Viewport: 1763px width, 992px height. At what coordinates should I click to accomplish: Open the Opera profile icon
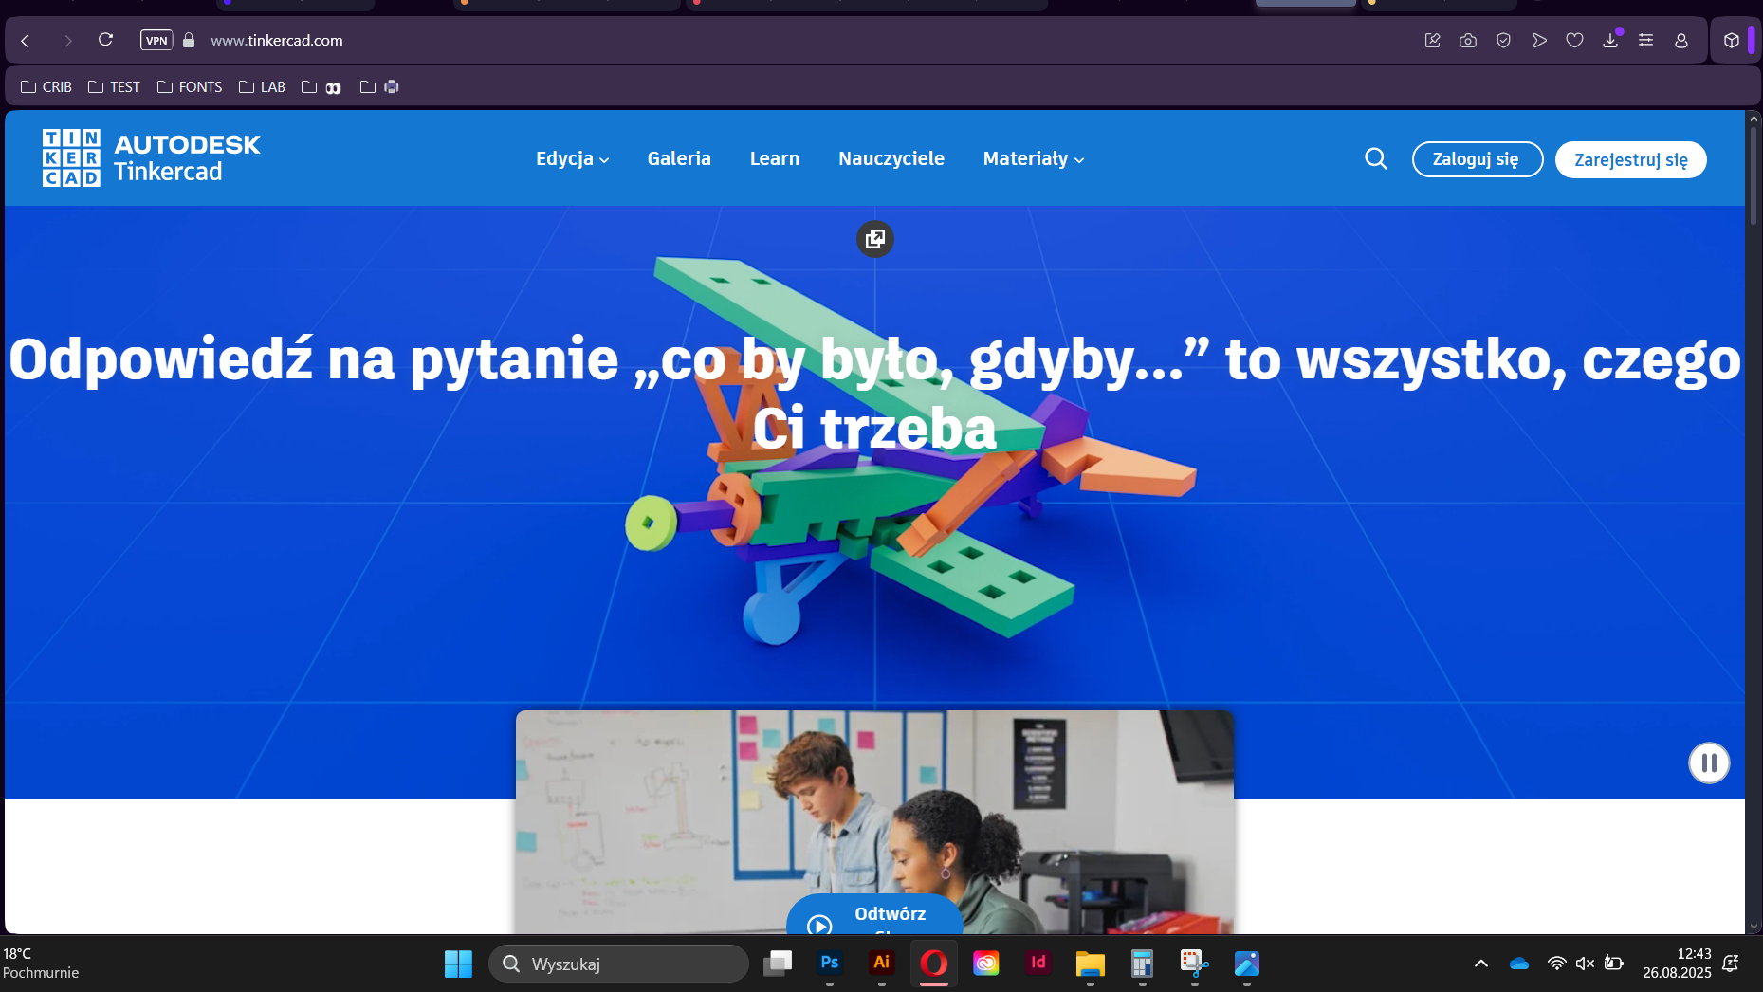tap(1680, 40)
